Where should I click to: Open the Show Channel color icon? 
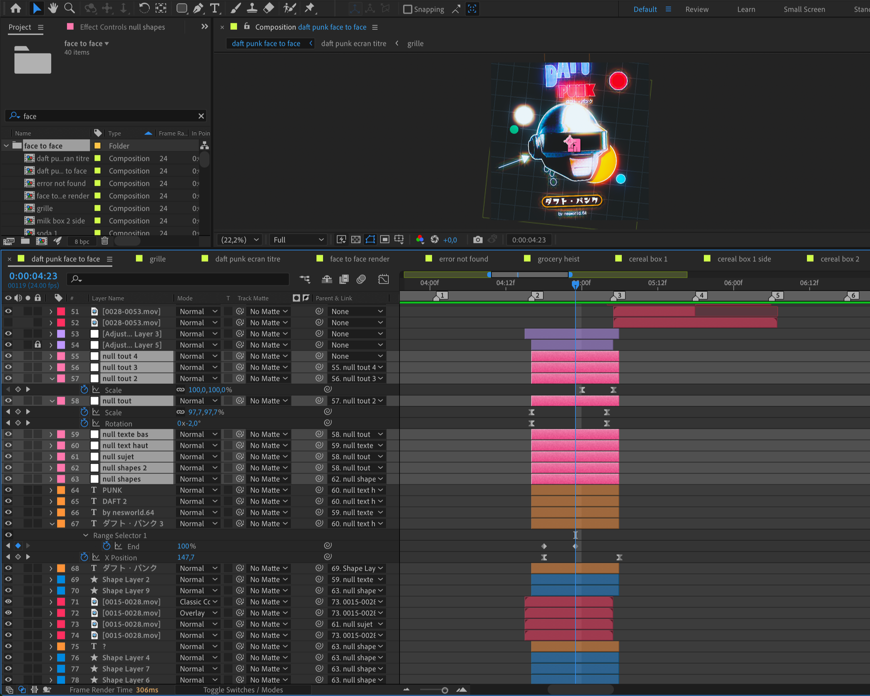[x=420, y=240]
